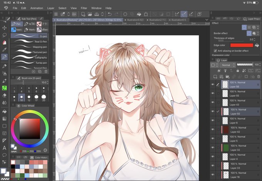The image size is (262, 181).
Task: Click the Brush size slider bar
Action: coord(26,82)
